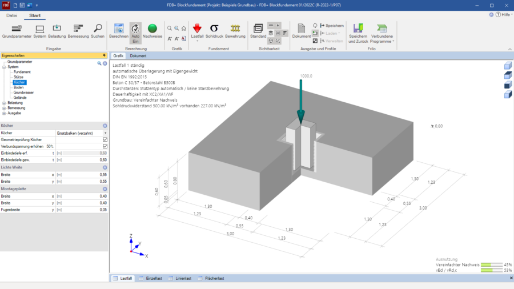Edit the Einbindetiefe gew. value field
Screen dimensions: 514x289
[82, 160]
